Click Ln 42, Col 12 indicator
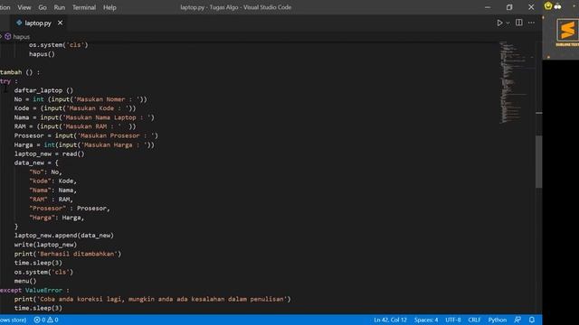Viewport: 579px width, 325px height. click(x=390, y=320)
